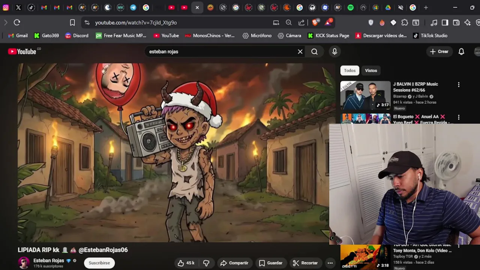Open the Cámara settings bookmark
Viewport: 480px width, 270px height.
tap(289, 36)
